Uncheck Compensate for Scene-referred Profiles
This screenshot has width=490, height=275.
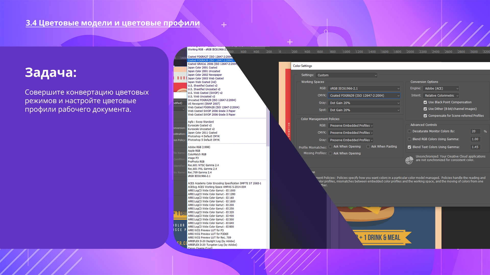coord(425,116)
